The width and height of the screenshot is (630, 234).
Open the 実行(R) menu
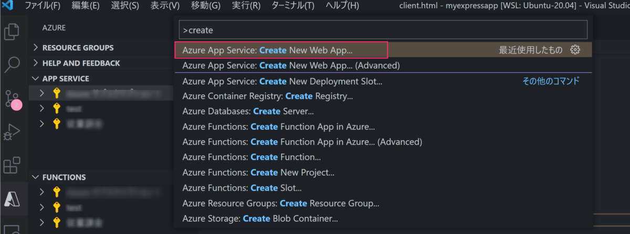point(246,6)
